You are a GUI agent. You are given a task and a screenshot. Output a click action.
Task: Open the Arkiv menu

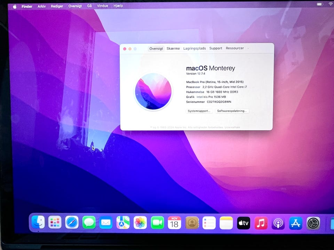tap(41, 6)
